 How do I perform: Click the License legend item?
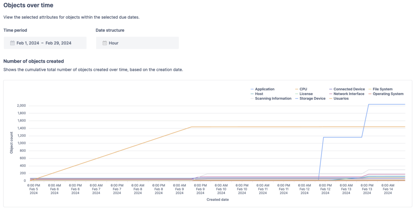pyautogui.click(x=306, y=94)
